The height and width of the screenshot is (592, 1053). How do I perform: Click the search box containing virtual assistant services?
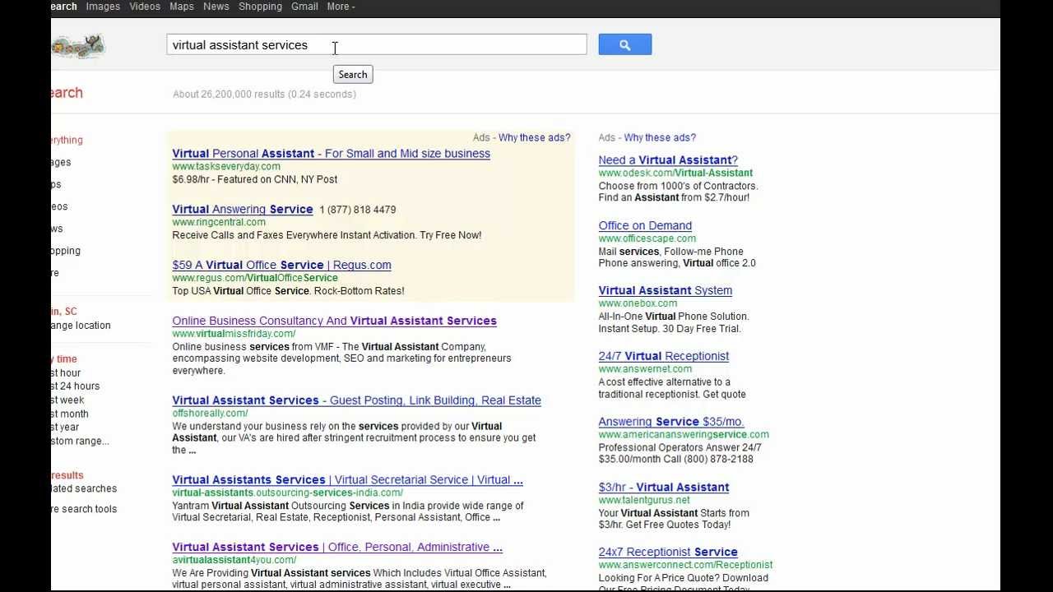pos(377,44)
